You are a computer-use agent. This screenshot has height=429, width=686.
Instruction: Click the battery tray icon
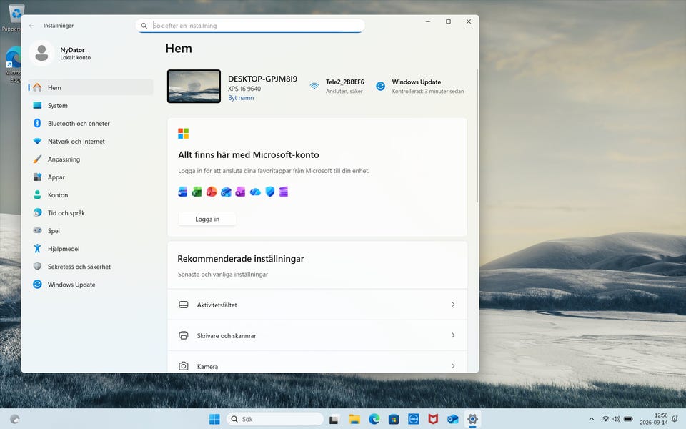click(x=628, y=419)
